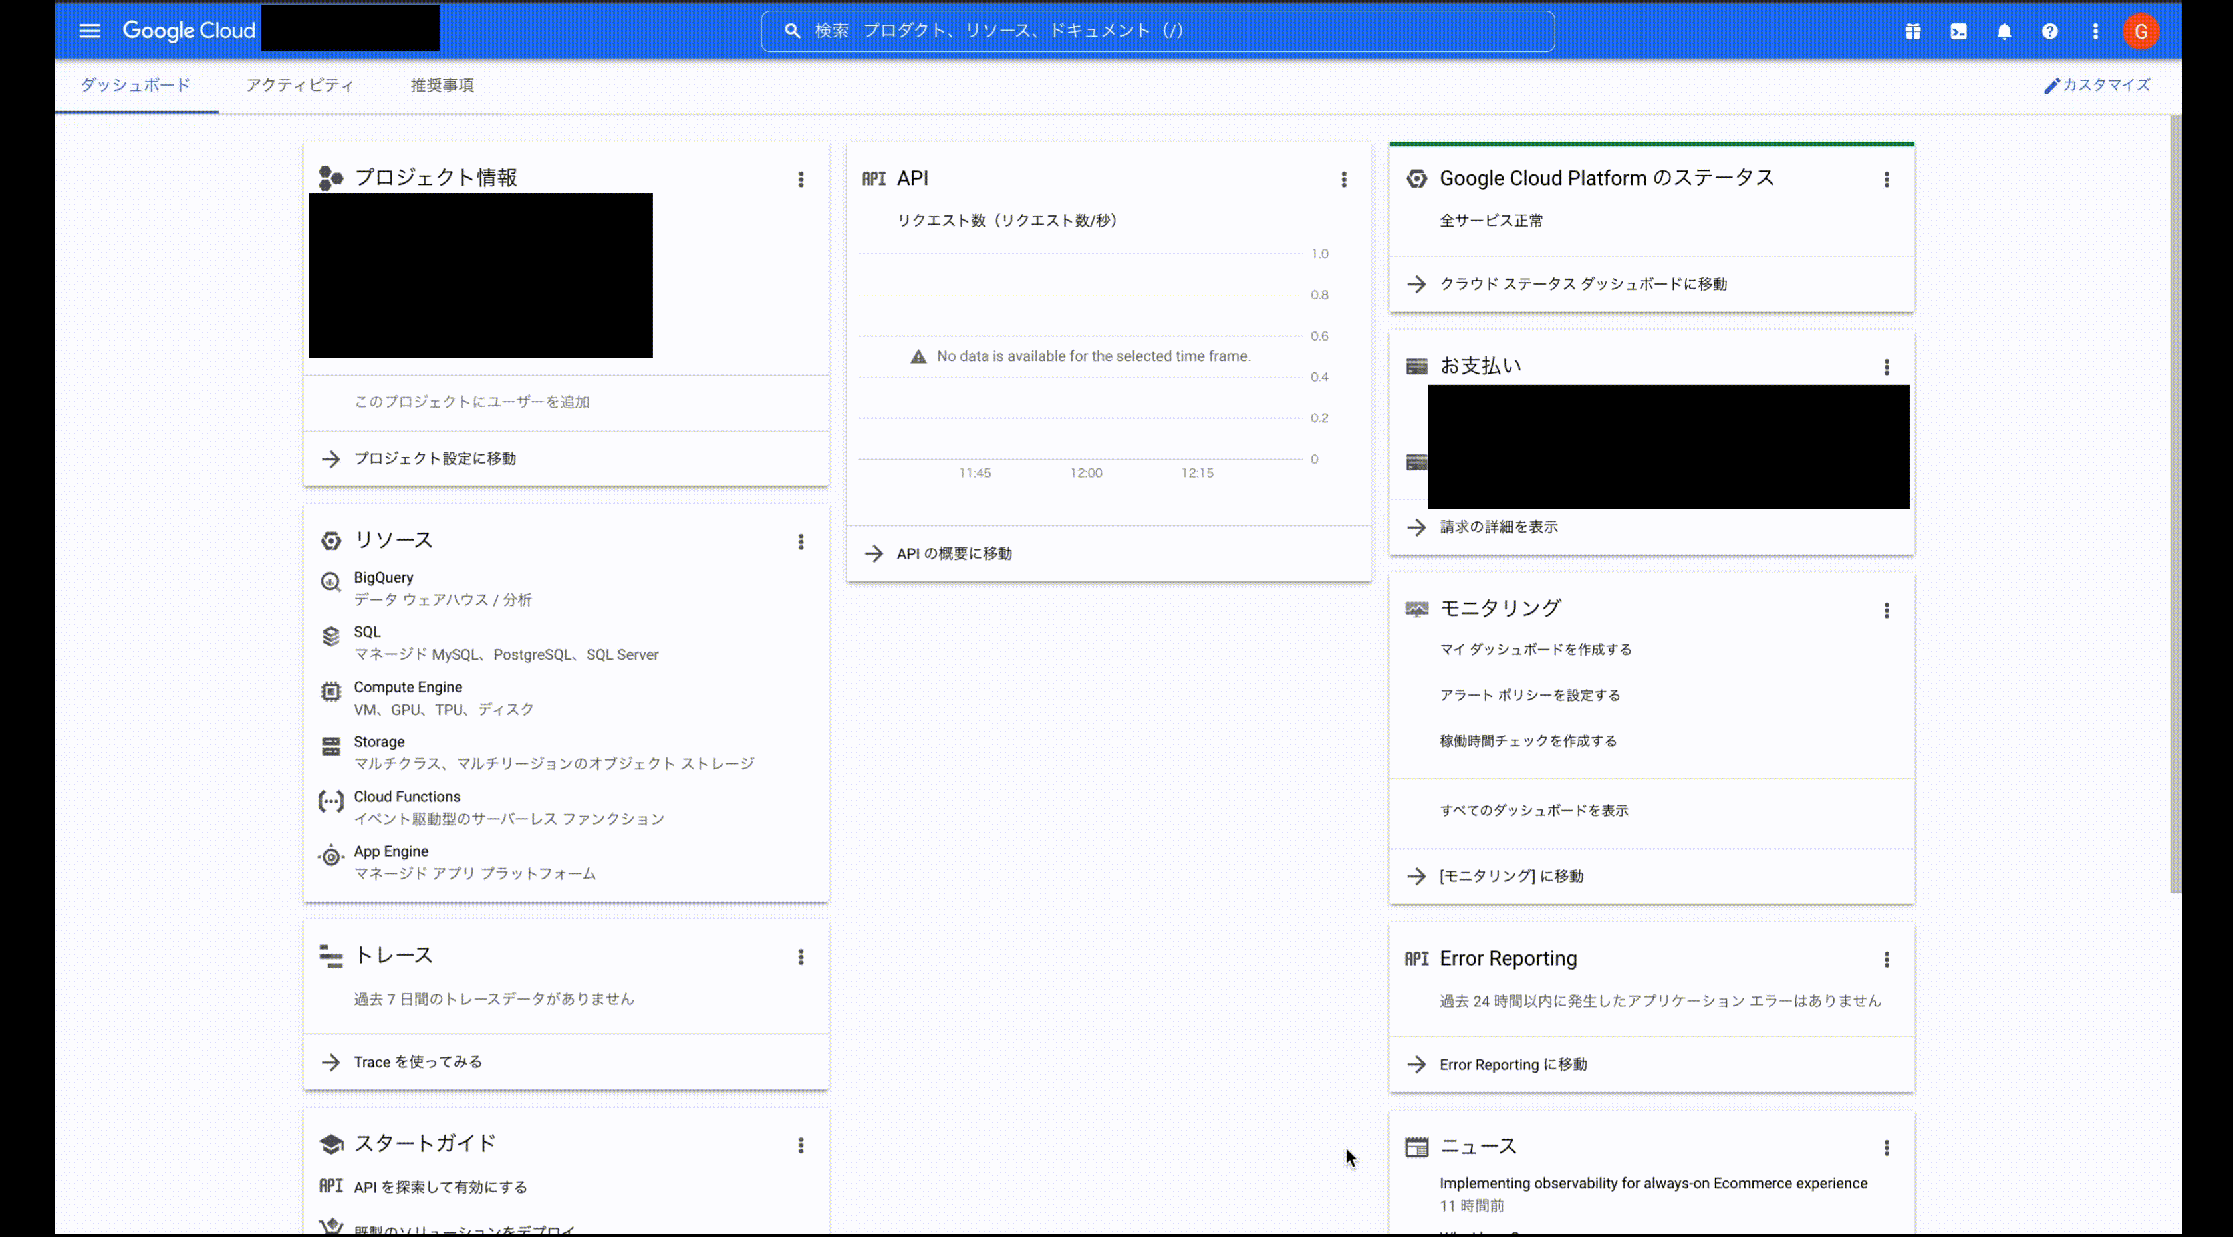The height and width of the screenshot is (1237, 2233).
Task: Click すべてのダッシュボードを表示
Action: tap(1533, 811)
